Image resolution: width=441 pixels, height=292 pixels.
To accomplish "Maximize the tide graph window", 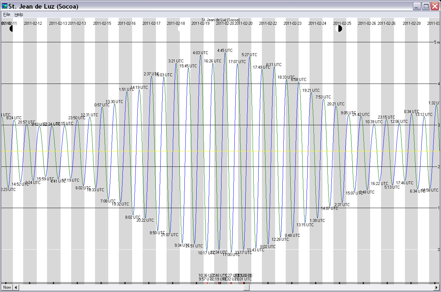I will [426, 6].
